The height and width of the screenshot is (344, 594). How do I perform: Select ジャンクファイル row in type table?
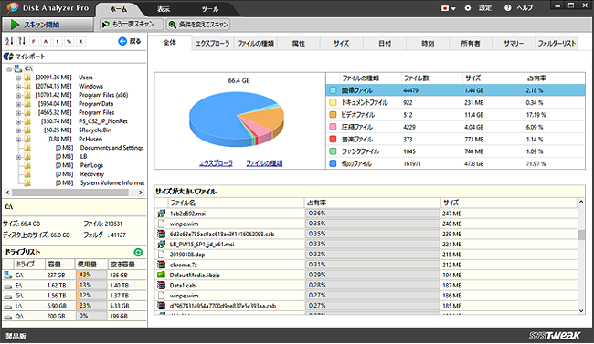point(455,151)
